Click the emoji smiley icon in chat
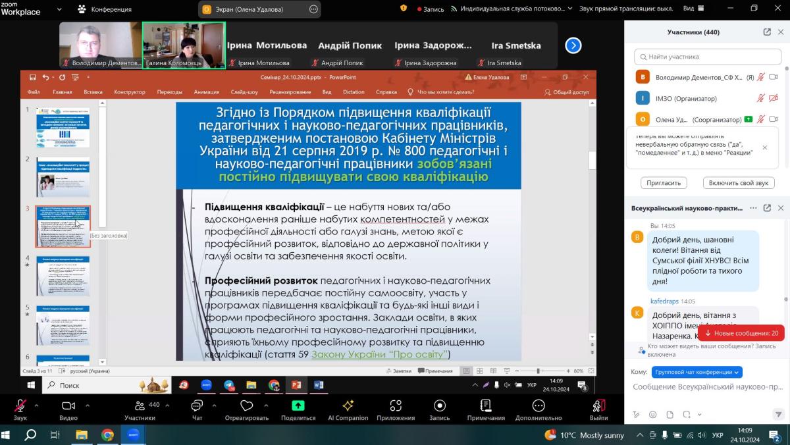 [652, 415]
